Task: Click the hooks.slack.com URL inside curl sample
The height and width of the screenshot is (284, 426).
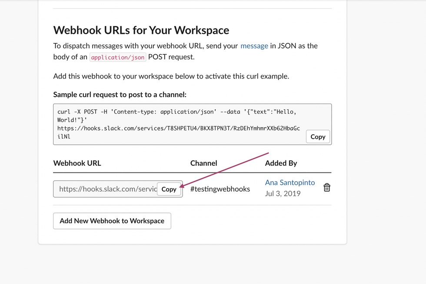Action: point(178,128)
